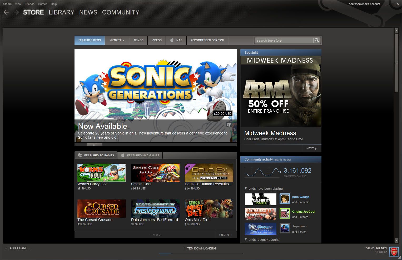Open DC Universe Online thumbnail
Screen dimensions: 402x260
261,229
